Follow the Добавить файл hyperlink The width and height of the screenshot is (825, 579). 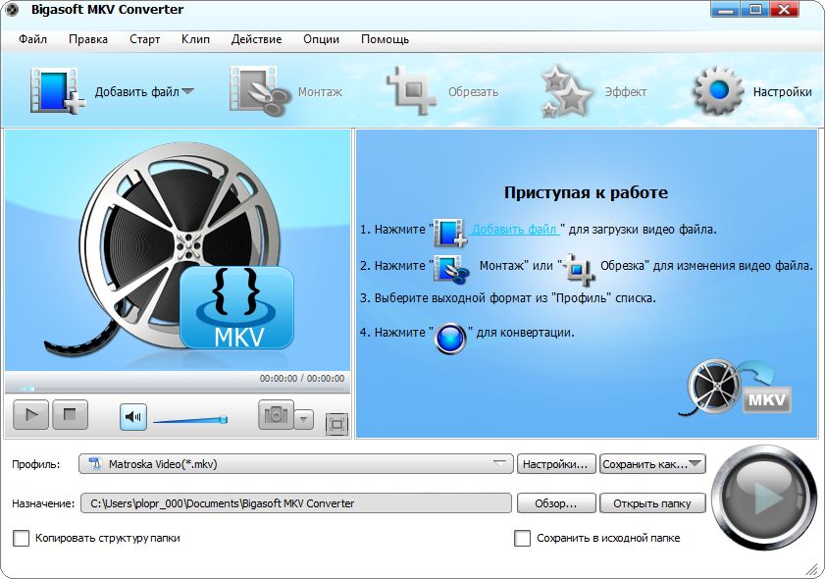514,229
